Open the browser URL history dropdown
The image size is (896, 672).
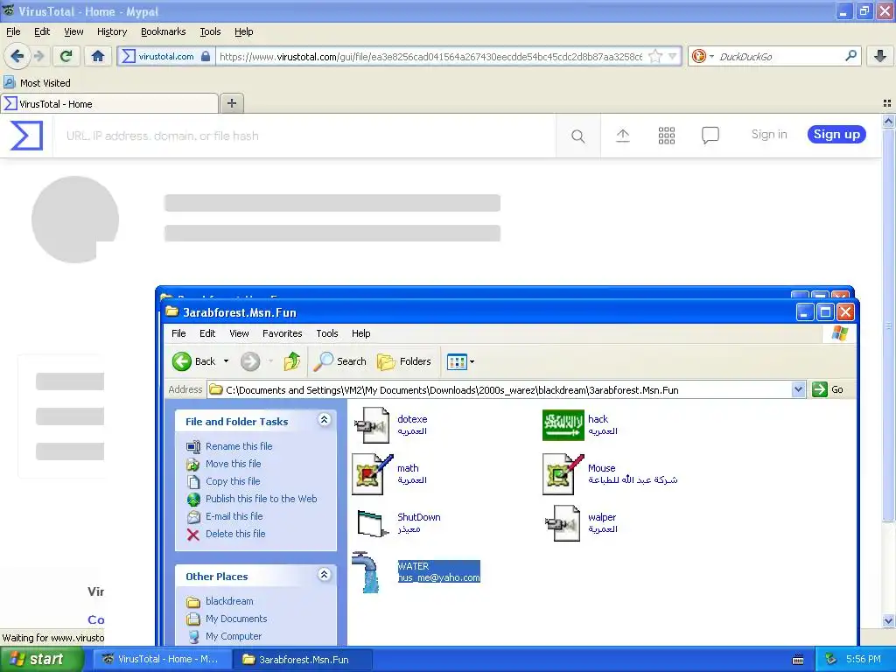coord(673,56)
